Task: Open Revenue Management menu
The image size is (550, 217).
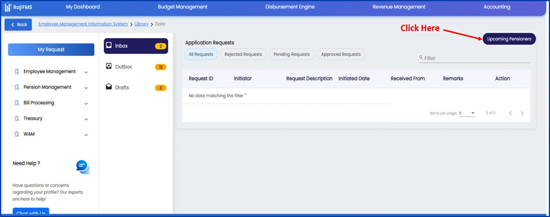Action: pyautogui.click(x=399, y=6)
